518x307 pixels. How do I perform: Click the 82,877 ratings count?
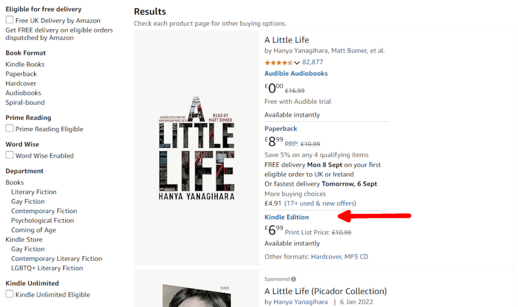(312, 62)
